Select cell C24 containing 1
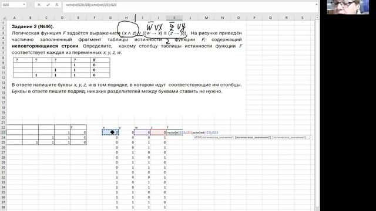 [x=46, y=138]
